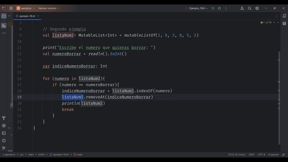The height and width of the screenshot is (162, 288).
Task: Open the Run tool window icon
Action: [4, 126]
